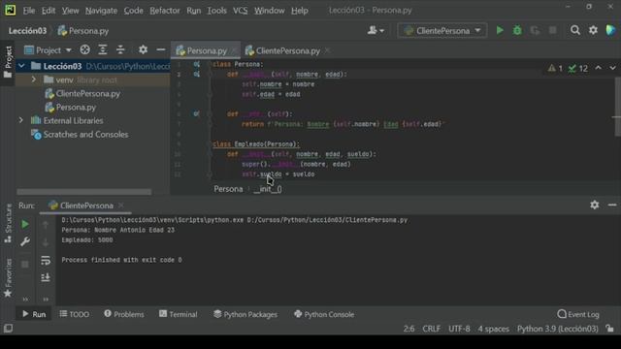Open the Refactor menu

click(165, 11)
